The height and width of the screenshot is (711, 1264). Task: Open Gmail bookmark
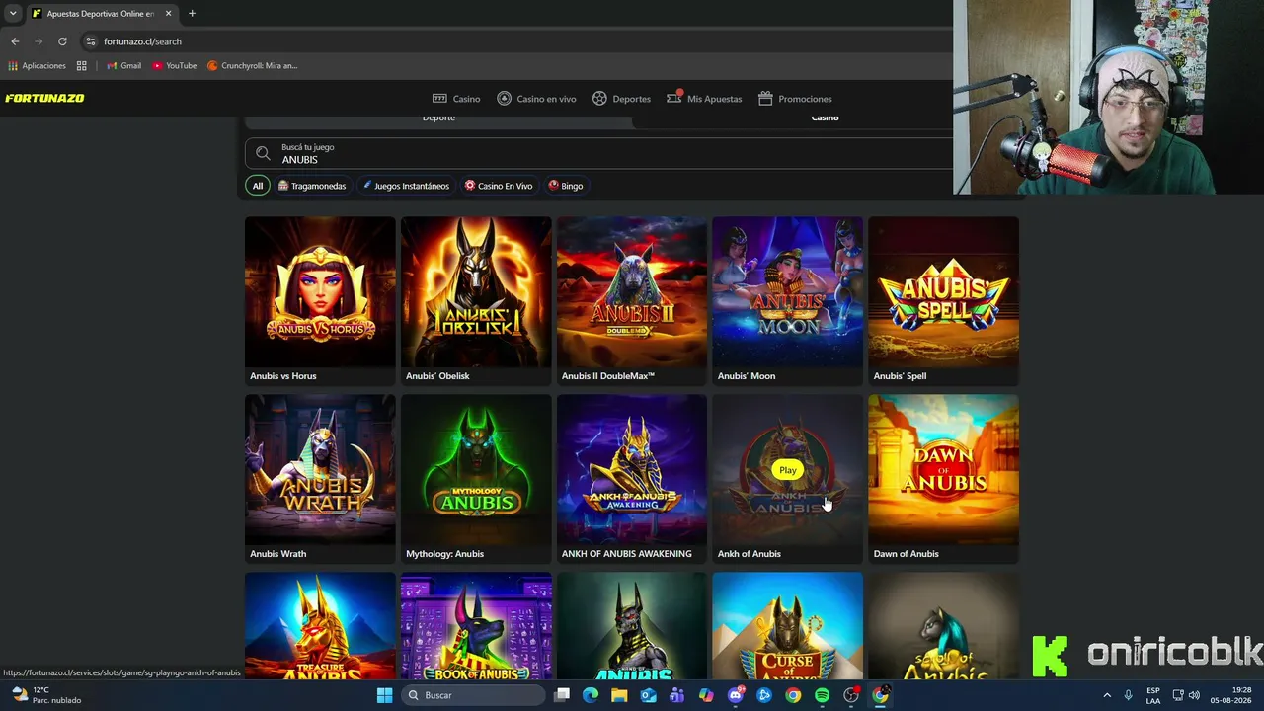pyautogui.click(x=123, y=66)
